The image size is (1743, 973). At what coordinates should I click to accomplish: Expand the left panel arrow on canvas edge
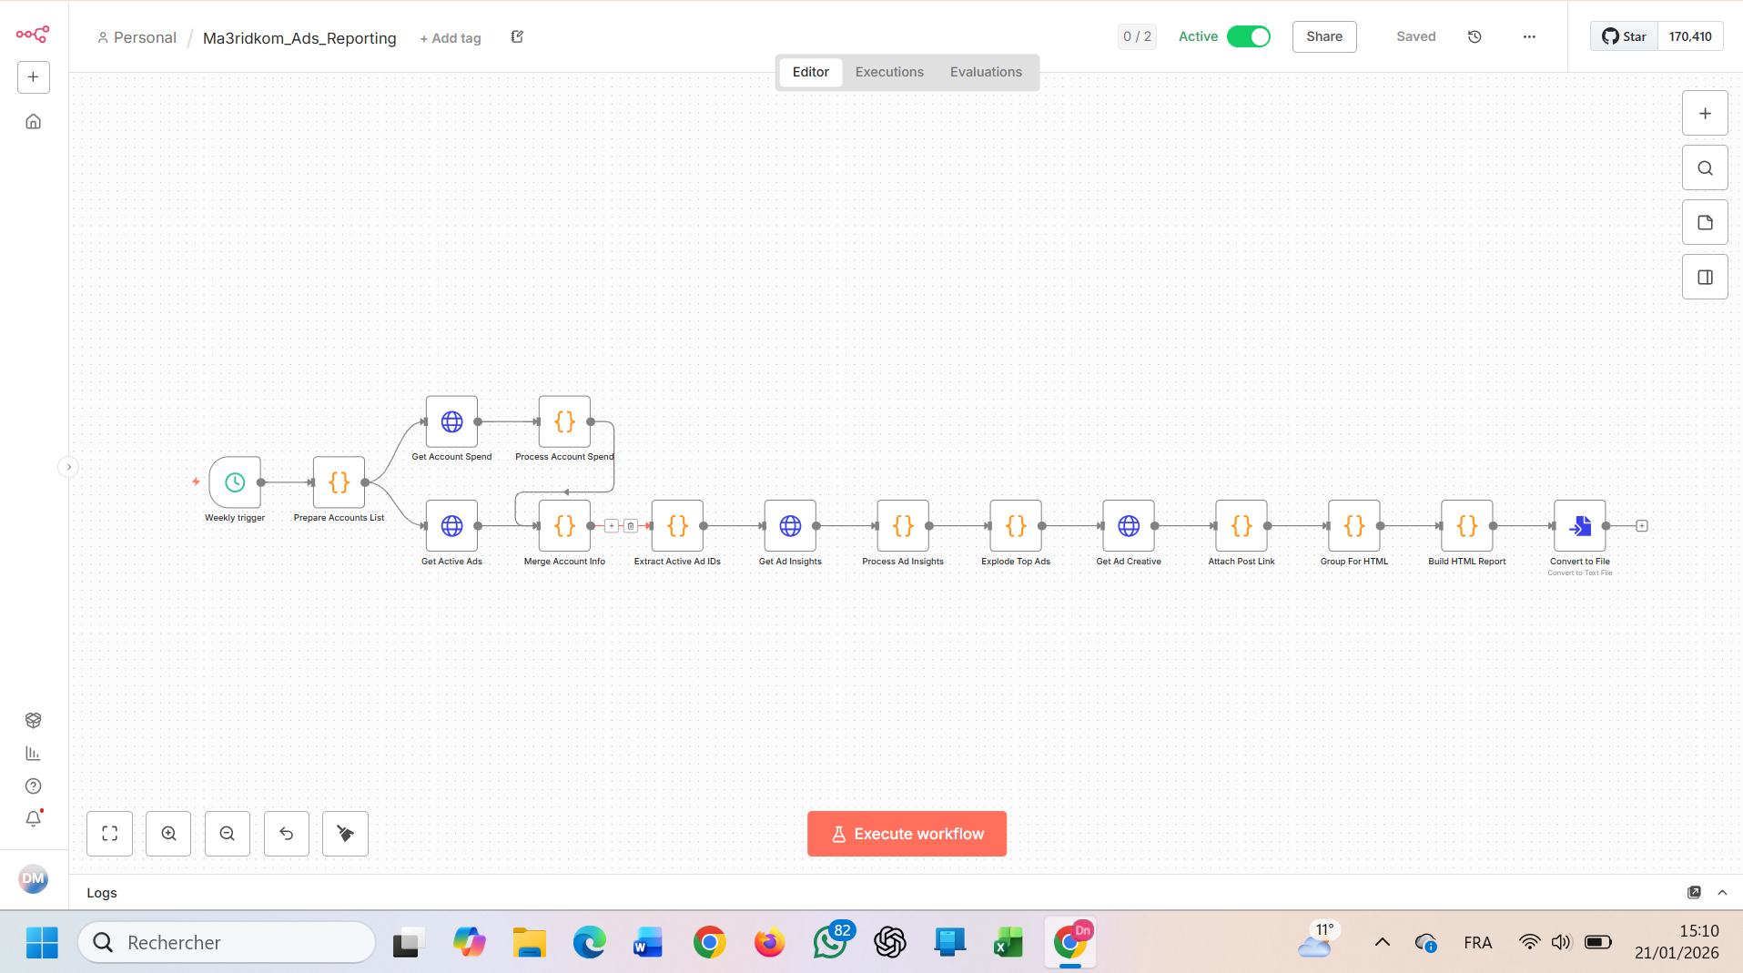point(68,466)
